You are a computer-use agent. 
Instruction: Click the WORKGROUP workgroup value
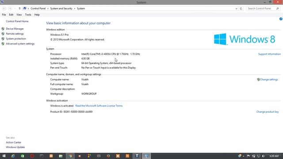coord(89,94)
